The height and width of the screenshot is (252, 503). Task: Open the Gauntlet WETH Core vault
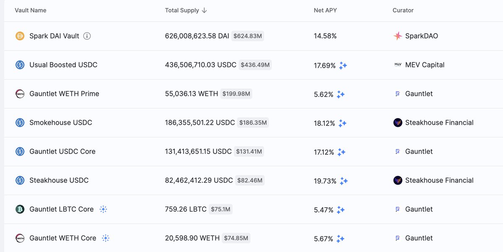(x=63, y=238)
